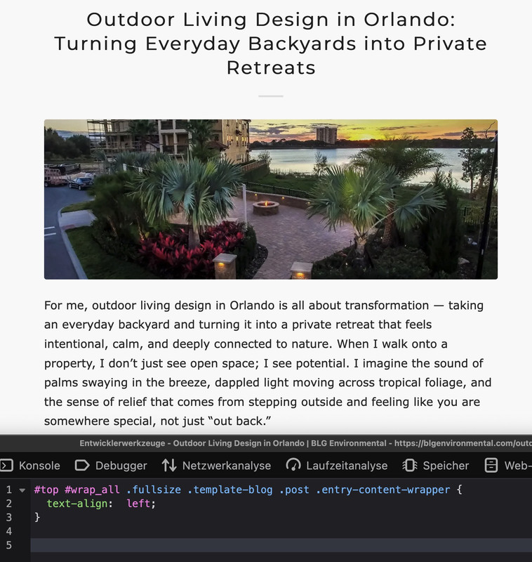
Task: Click the Web-Speicher storage icon
Action: tap(491, 465)
